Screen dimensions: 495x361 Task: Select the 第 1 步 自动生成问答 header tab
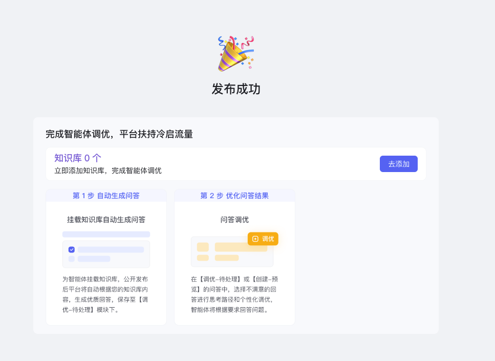(106, 195)
